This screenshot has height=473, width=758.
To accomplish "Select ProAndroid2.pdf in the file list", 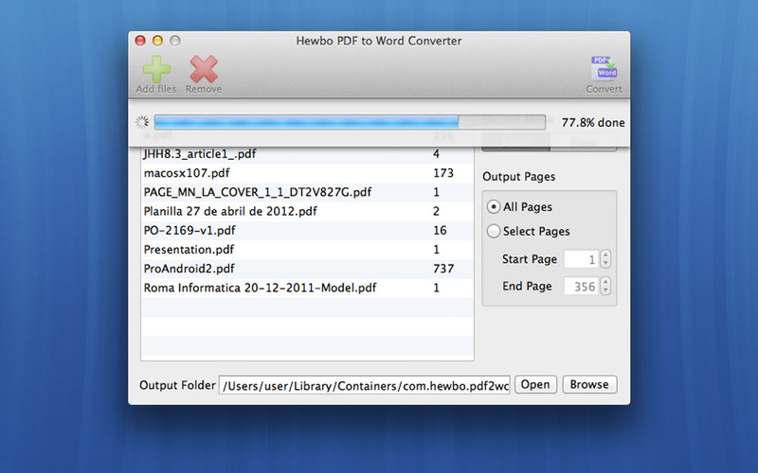I will click(307, 269).
